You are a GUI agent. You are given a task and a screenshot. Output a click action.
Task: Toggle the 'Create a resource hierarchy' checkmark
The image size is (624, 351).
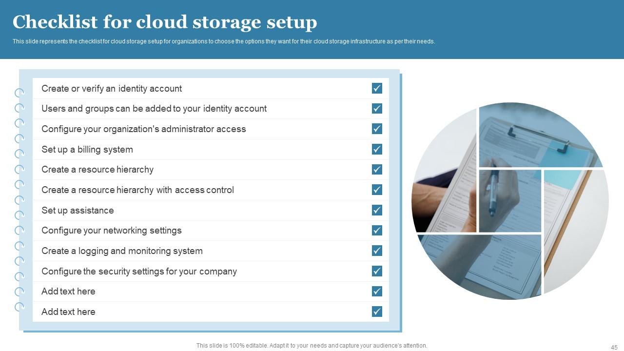point(377,169)
